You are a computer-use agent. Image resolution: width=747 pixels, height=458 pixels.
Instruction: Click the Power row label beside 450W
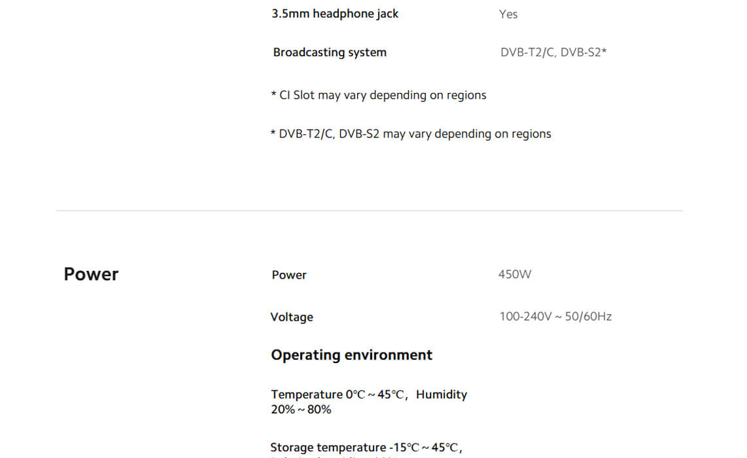click(289, 275)
